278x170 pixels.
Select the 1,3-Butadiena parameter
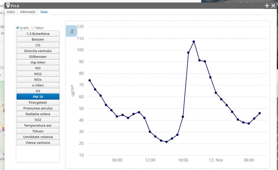38,34
